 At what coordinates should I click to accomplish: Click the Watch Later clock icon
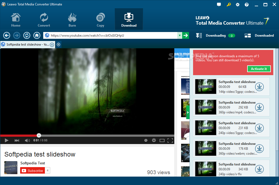click(x=146, y=141)
